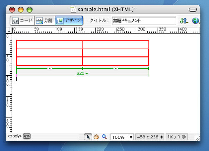This screenshot has width=209, height=151.
Task: Activate the Zoom magnifier tool
Action: point(104,137)
